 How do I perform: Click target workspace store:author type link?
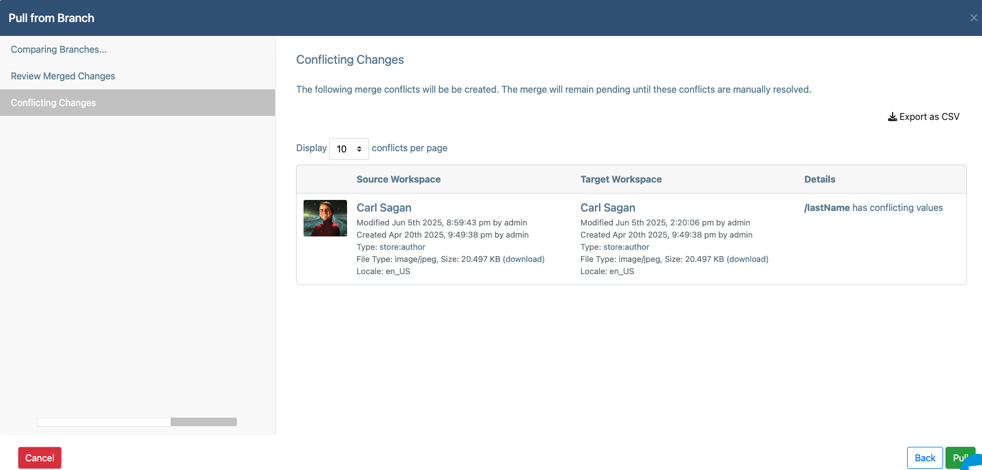[626, 247]
